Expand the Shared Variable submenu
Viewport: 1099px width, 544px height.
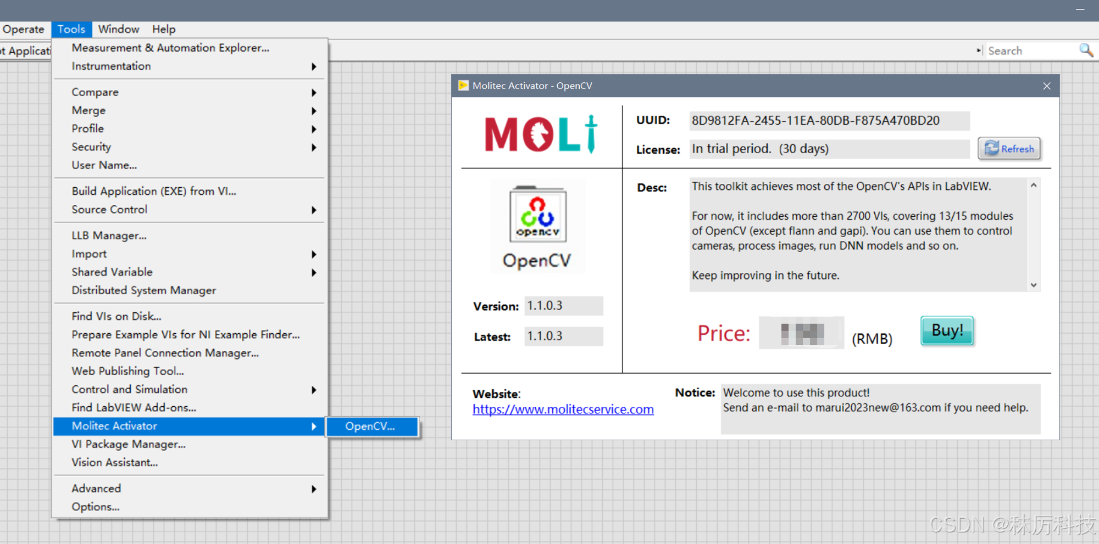tap(190, 272)
